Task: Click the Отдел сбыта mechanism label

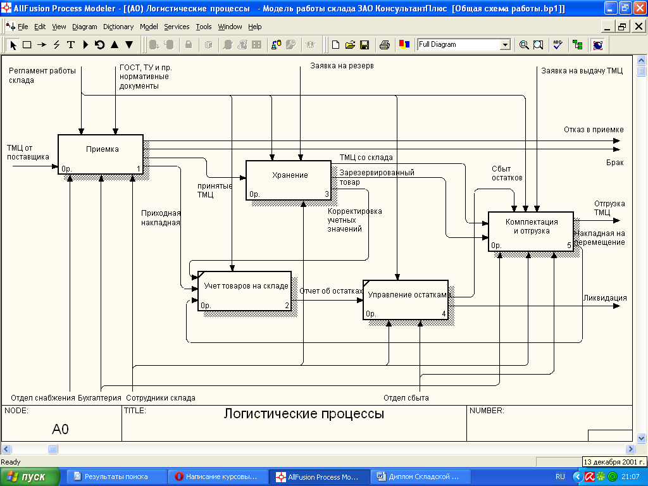Action: pyautogui.click(x=406, y=398)
